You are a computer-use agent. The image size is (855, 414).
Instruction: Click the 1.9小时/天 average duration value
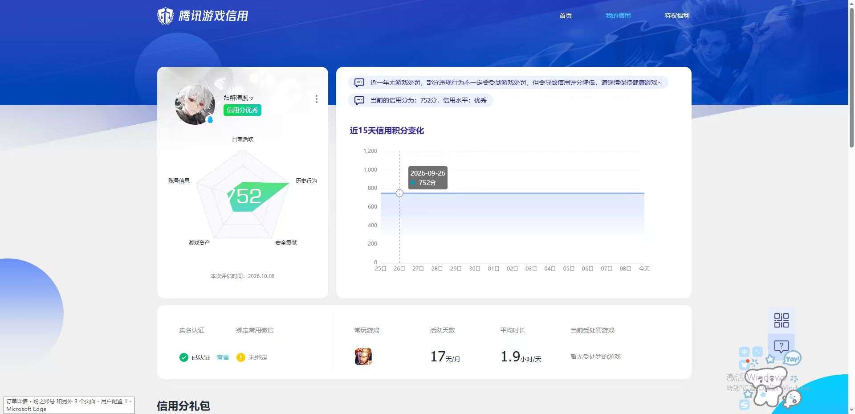[521, 357]
